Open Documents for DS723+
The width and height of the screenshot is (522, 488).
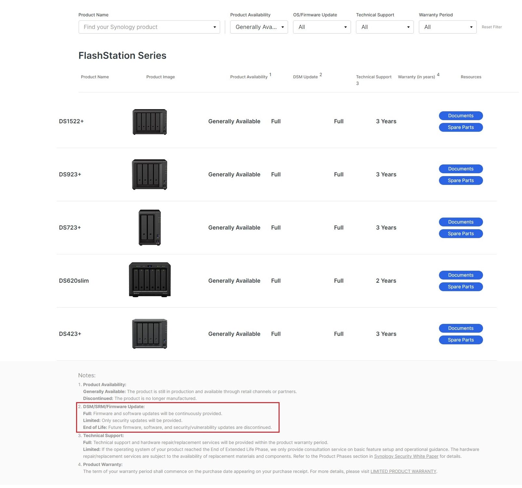coord(461,222)
